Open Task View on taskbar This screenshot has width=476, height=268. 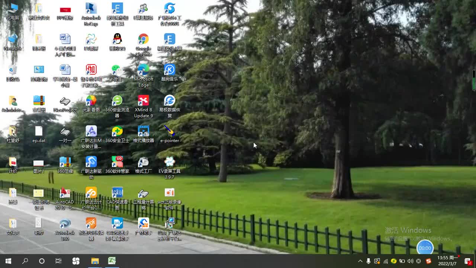click(58, 261)
